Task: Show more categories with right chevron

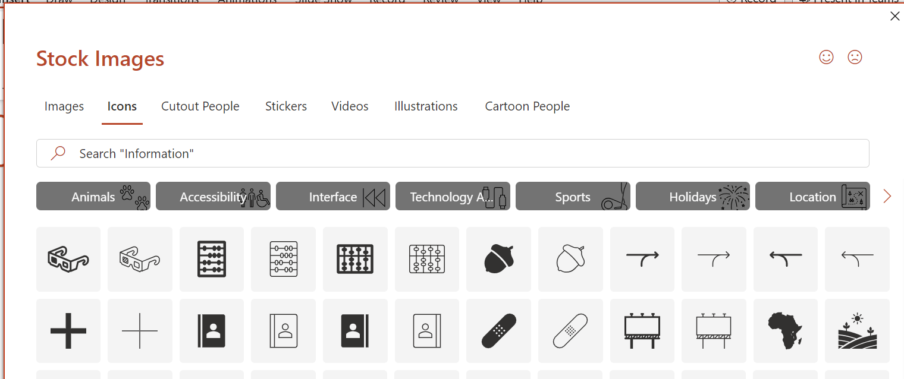Action: coord(887,196)
